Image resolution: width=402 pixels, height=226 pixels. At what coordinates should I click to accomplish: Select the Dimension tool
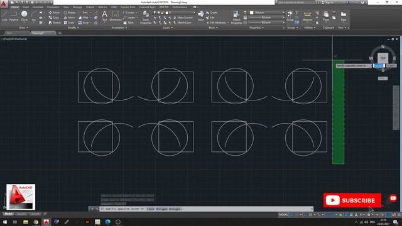click(x=116, y=16)
